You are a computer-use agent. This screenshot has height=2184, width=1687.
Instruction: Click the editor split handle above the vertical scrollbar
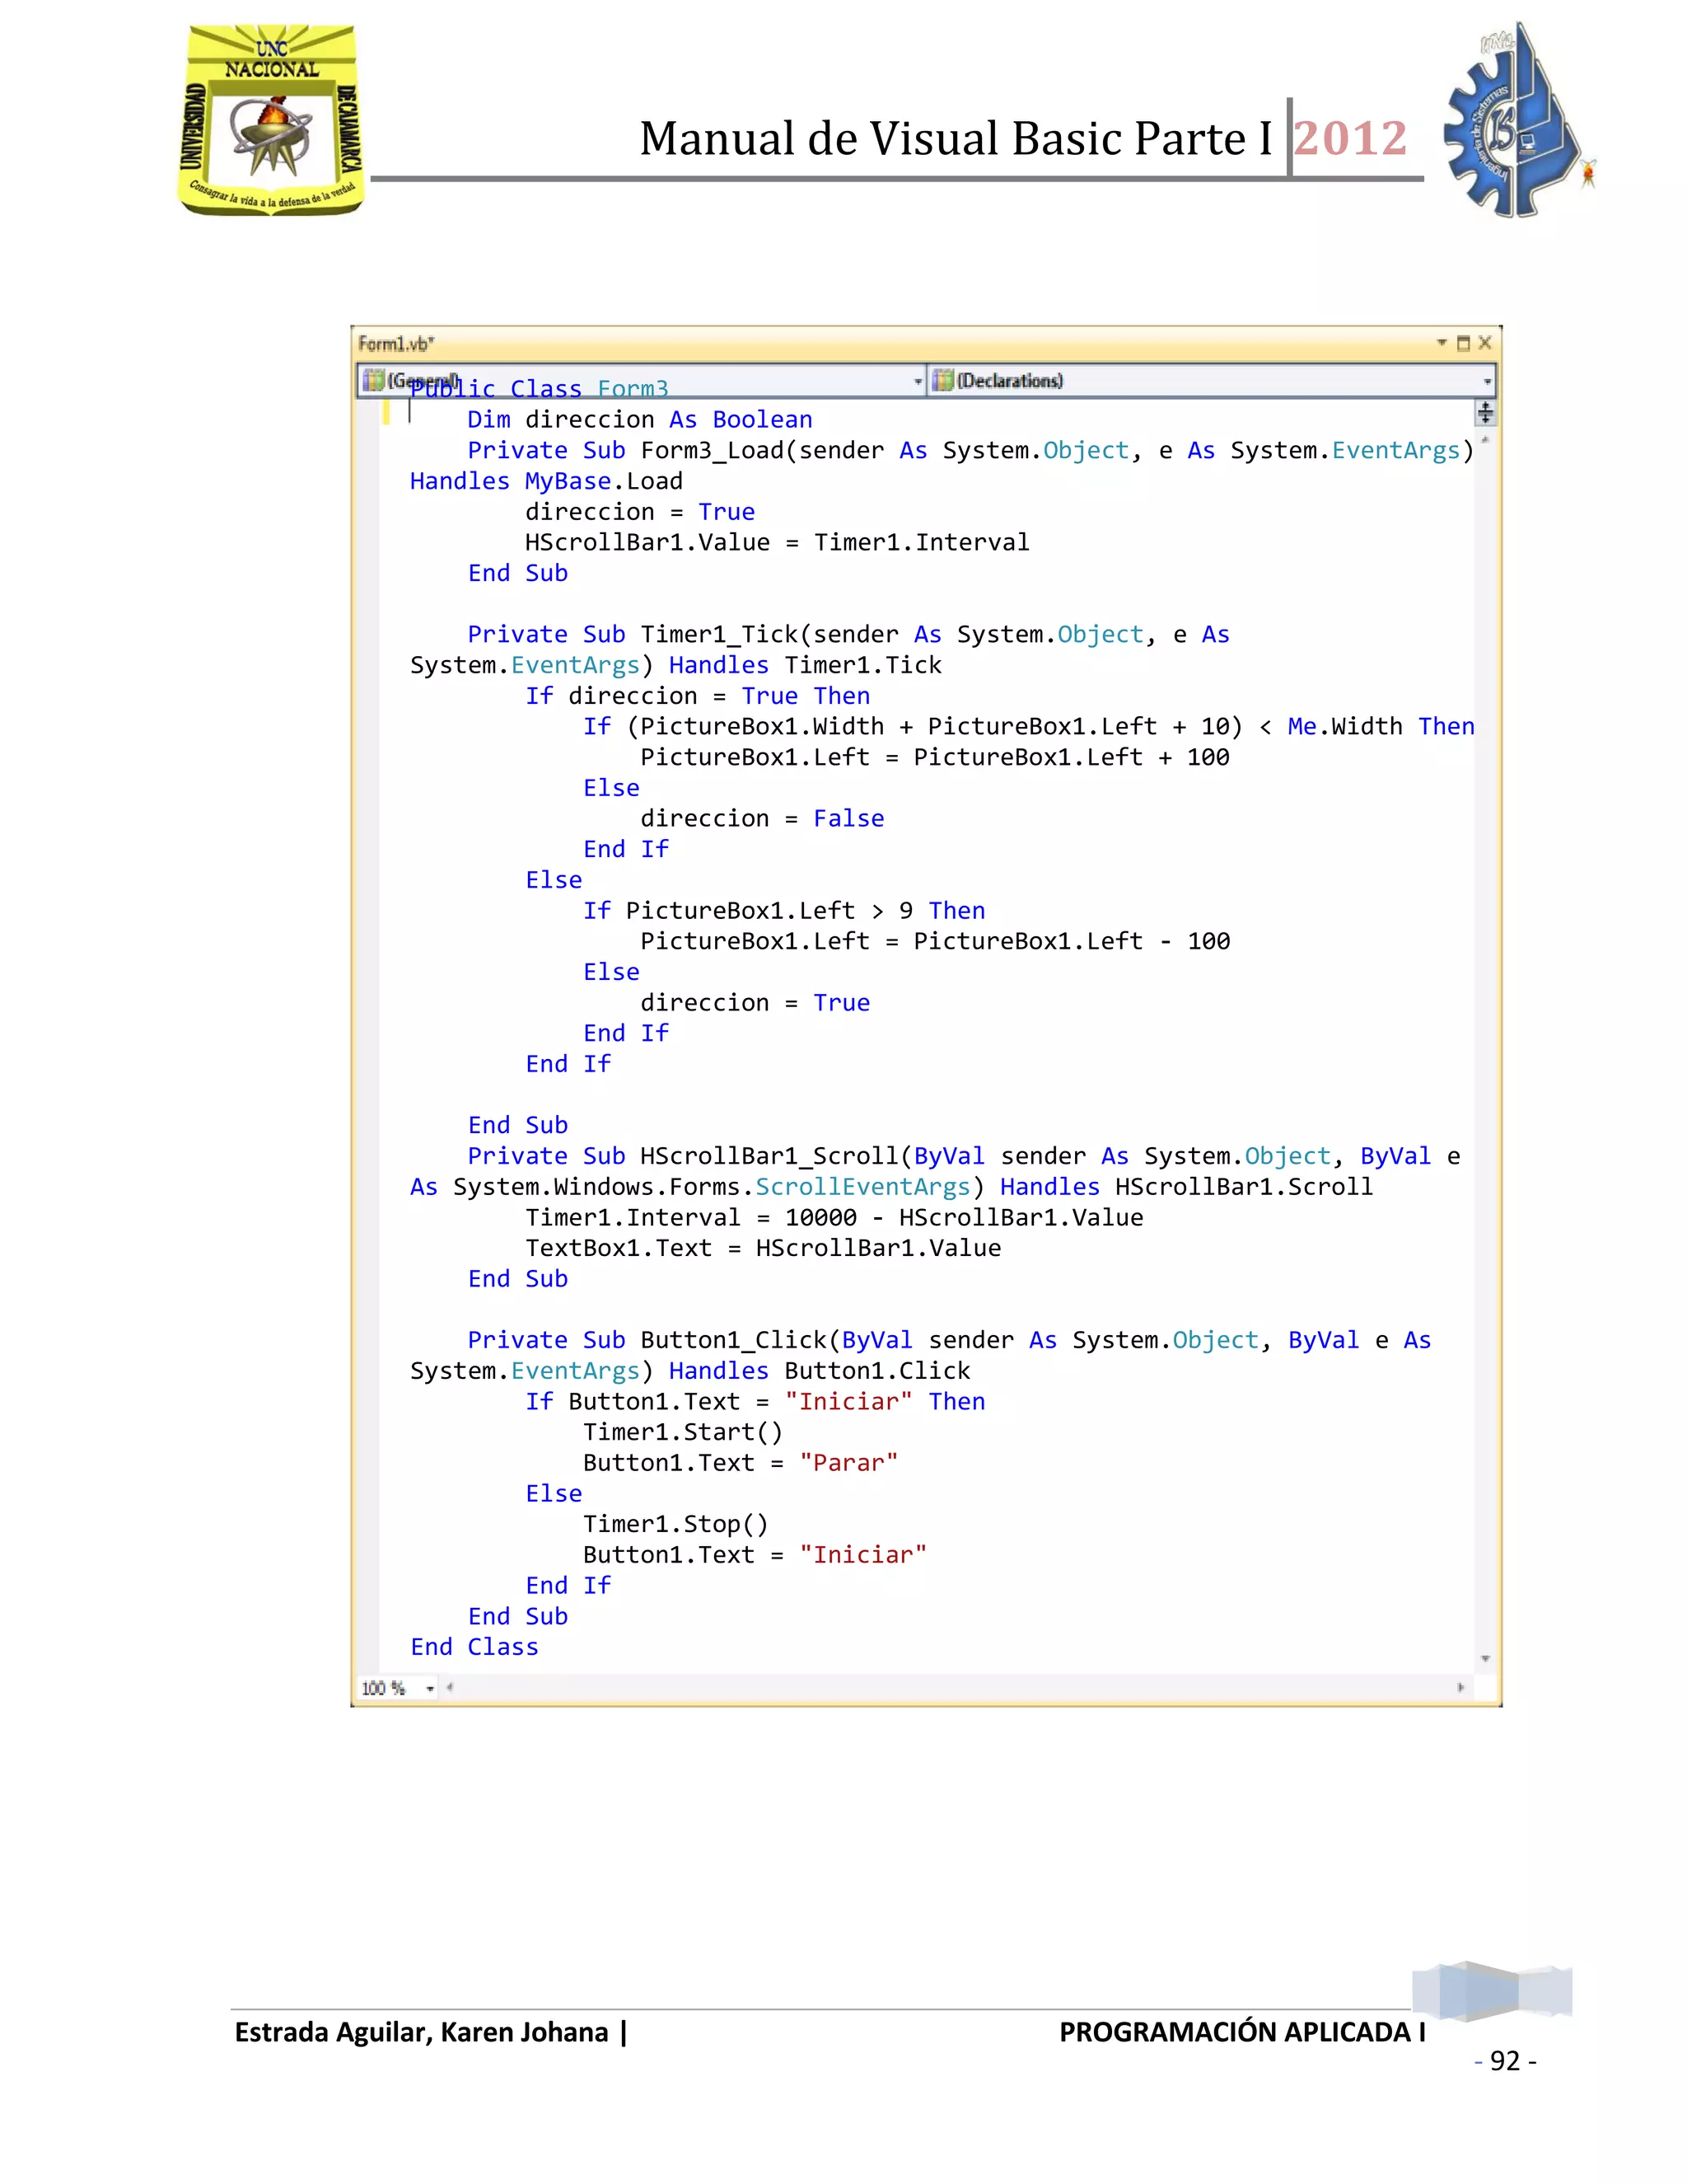coord(1485,412)
